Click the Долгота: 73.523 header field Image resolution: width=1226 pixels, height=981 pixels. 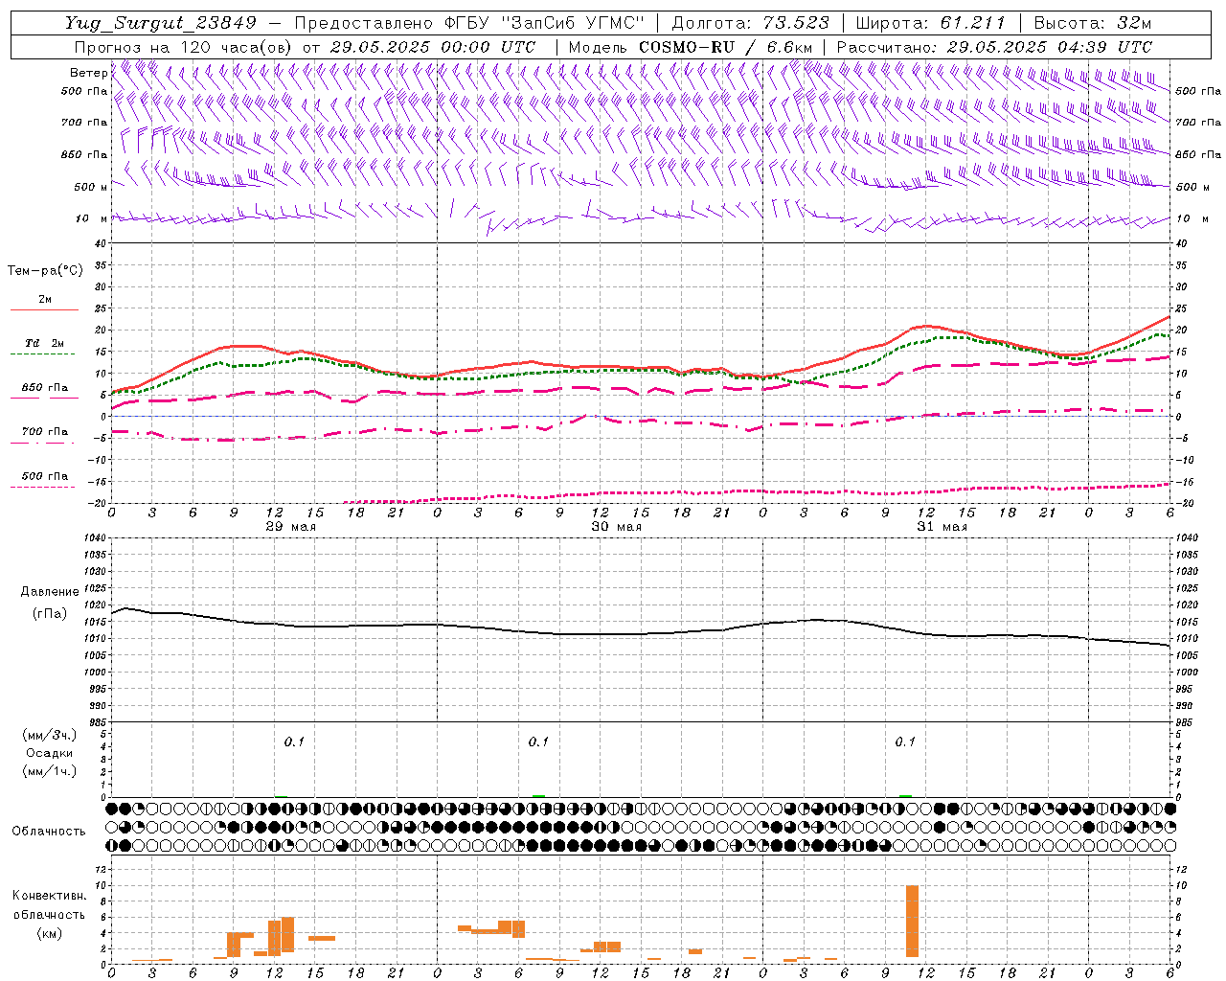click(751, 23)
